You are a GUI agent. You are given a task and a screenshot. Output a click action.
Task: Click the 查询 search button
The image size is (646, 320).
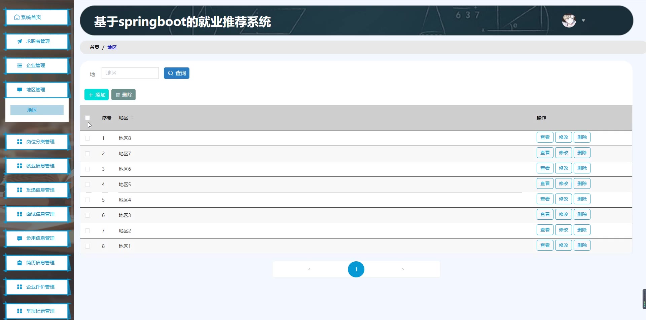pos(177,73)
